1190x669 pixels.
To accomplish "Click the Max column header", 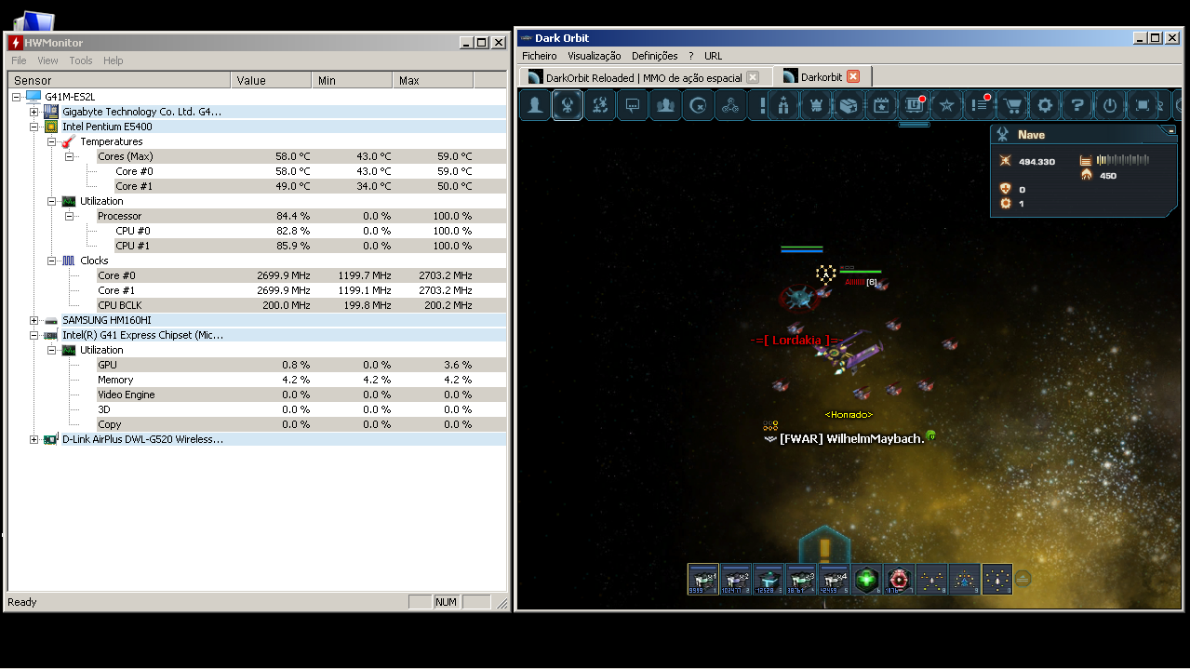I will [x=433, y=81].
